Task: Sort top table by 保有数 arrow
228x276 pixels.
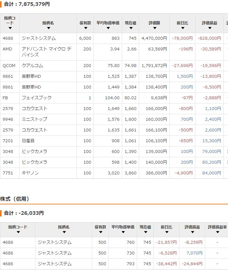Action: point(85,28)
